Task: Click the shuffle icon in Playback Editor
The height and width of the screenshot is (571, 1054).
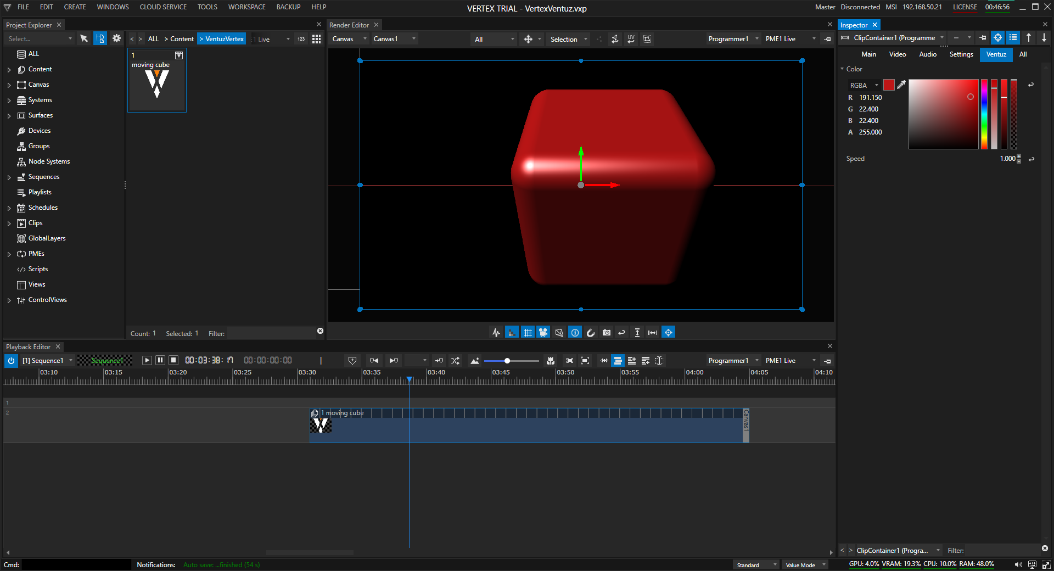Action: tap(455, 361)
